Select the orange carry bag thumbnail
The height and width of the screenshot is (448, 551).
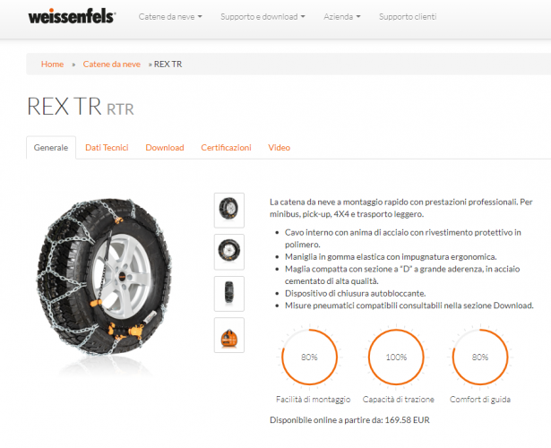229,335
